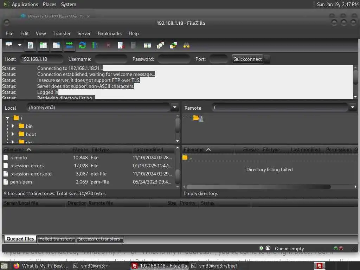Viewport: 360px width, 270px height.
Task: Sort remote files by Permissions column
Action: pyautogui.click(x=339, y=150)
